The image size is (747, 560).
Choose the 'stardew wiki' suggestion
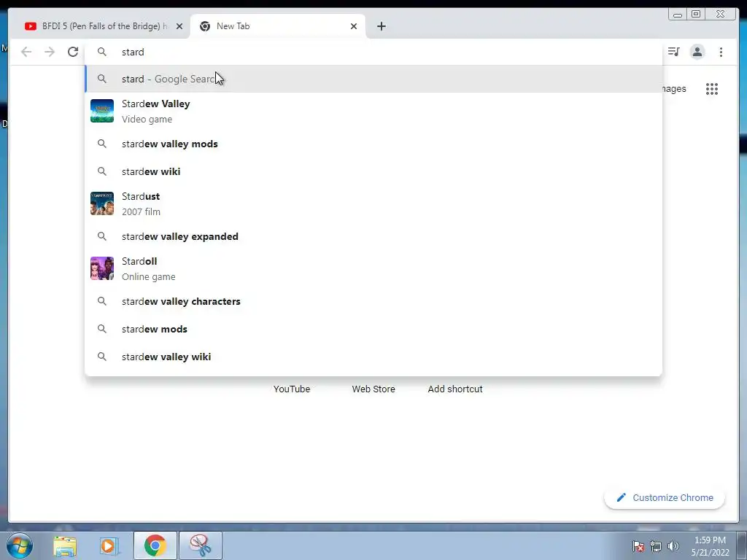pos(373,171)
